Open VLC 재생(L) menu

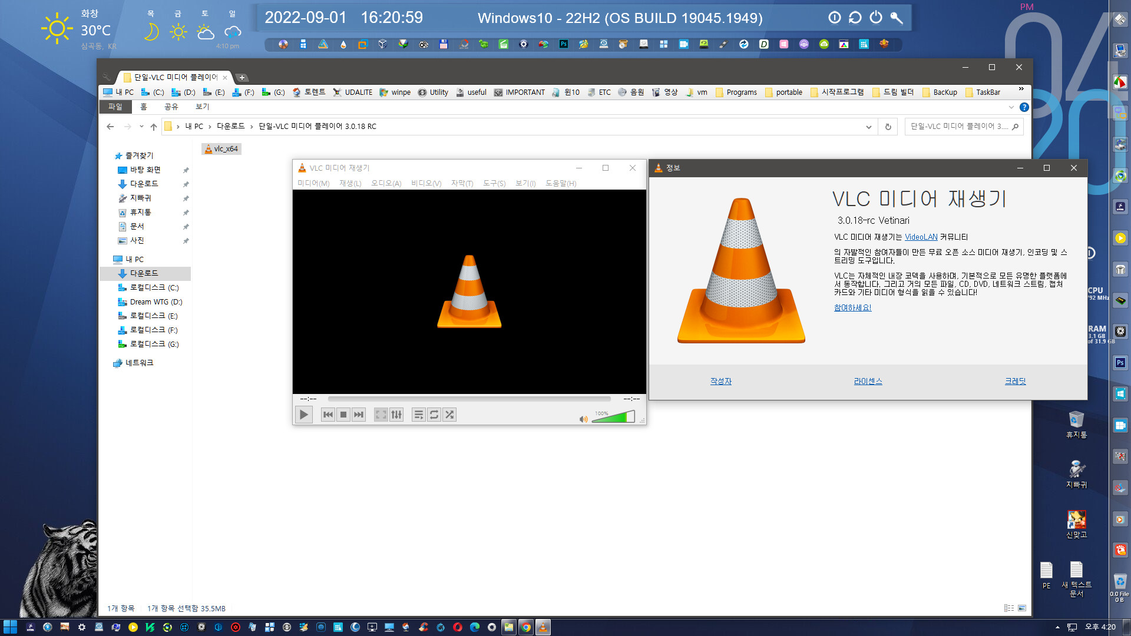tap(350, 183)
